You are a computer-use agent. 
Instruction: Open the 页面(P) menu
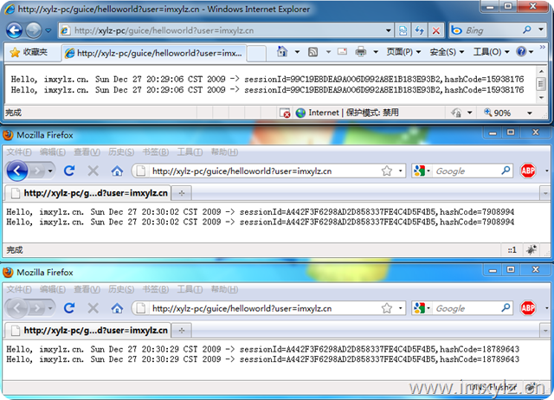click(x=403, y=52)
